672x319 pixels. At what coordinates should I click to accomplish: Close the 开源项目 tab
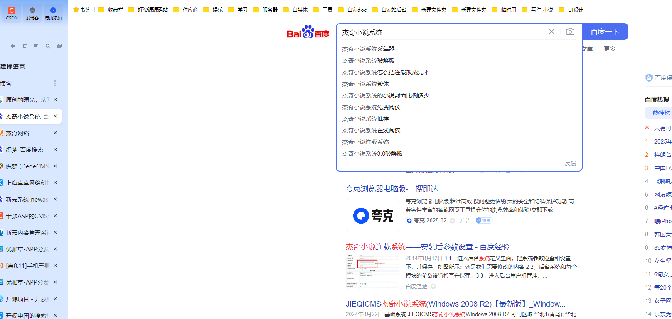(x=55, y=299)
